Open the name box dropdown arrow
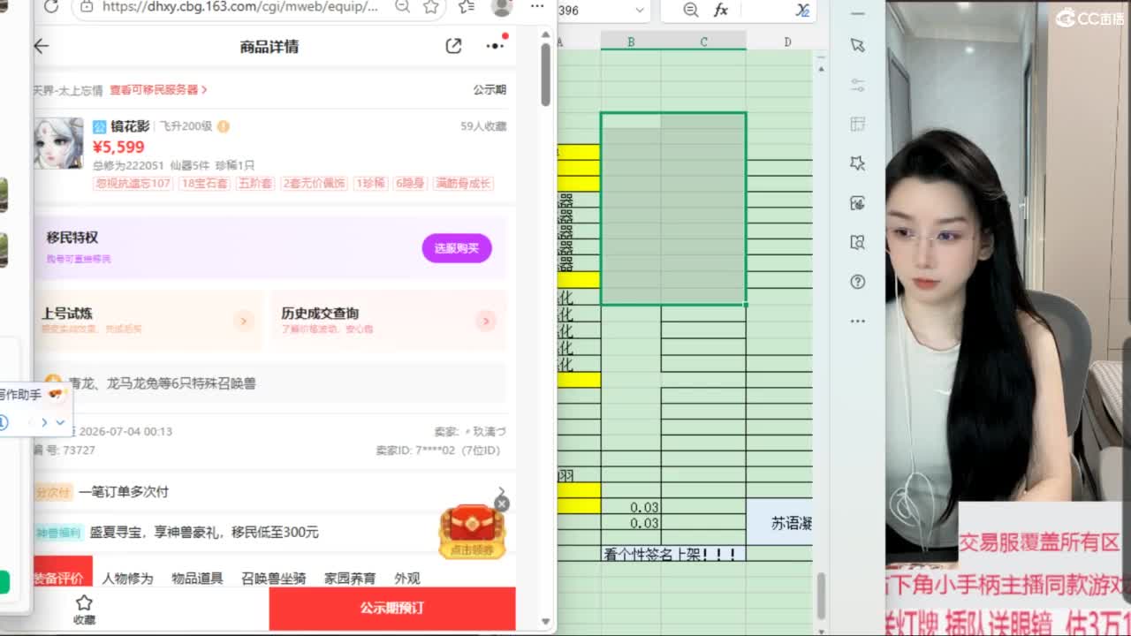 pyautogui.click(x=640, y=11)
